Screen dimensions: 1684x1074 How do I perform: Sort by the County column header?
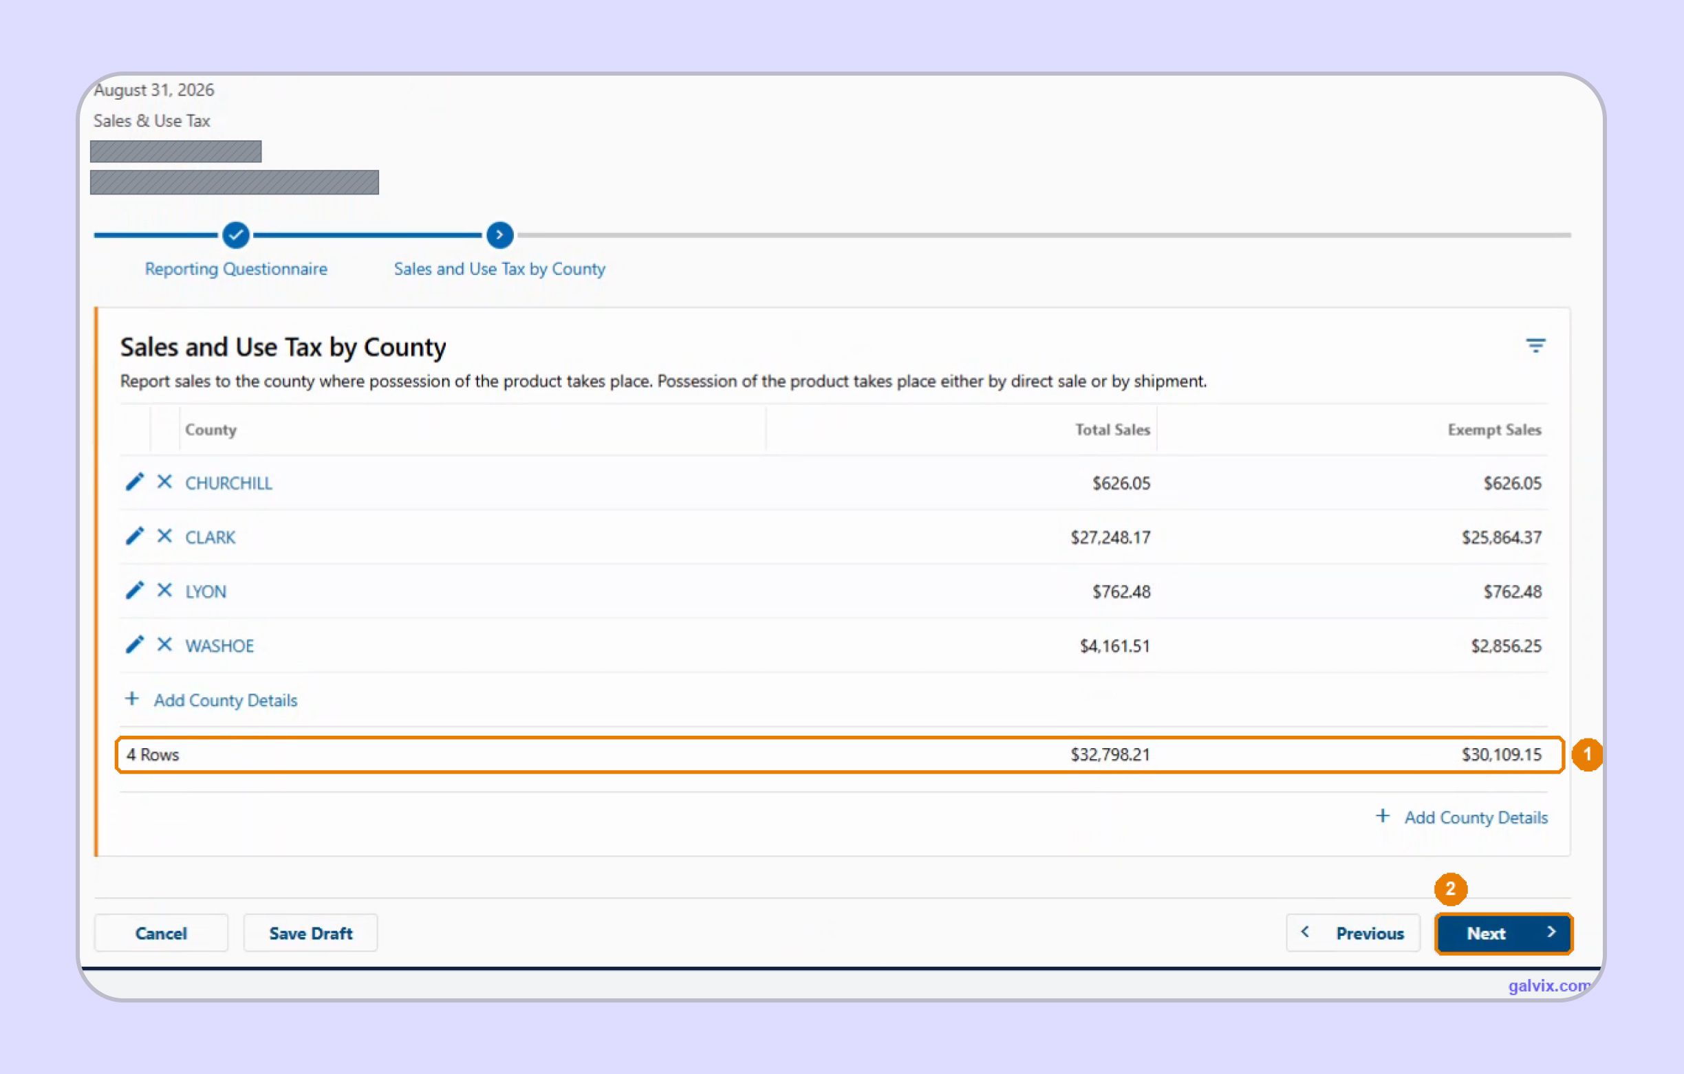[210, 430]
